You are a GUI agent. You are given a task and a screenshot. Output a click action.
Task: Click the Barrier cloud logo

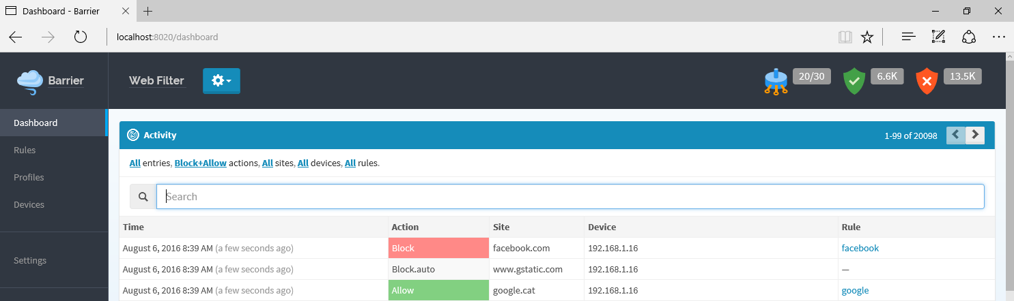point(30,82)
